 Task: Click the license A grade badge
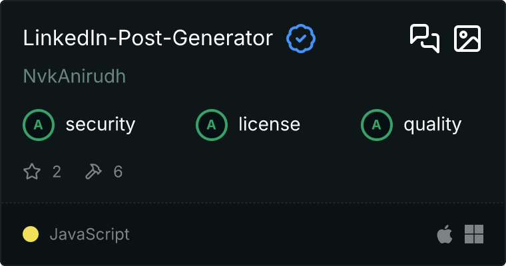[211, 124]
